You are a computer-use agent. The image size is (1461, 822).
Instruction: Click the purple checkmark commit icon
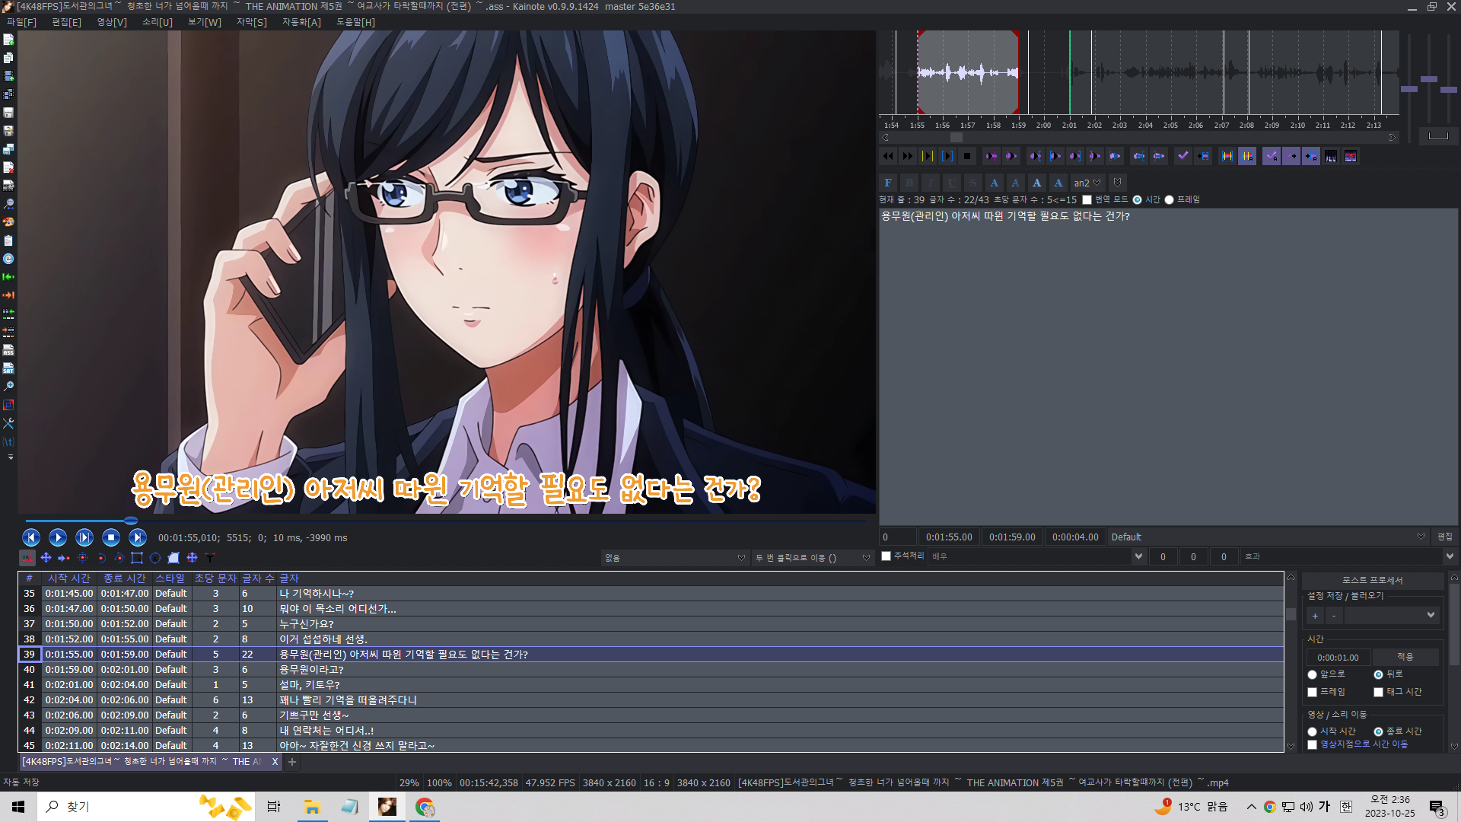(1183, 156)
